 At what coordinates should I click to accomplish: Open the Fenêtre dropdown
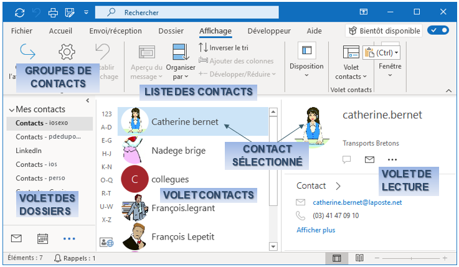390,70
